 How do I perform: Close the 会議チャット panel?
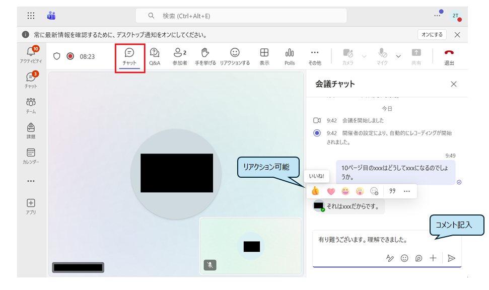(454, 84)
